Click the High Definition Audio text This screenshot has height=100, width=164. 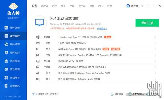[x=79, y=79]
